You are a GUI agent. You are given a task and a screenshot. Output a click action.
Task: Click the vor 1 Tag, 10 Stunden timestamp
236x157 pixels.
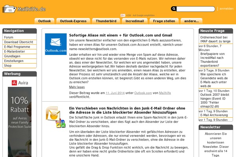pyautogui.click(x=214, y=91)
